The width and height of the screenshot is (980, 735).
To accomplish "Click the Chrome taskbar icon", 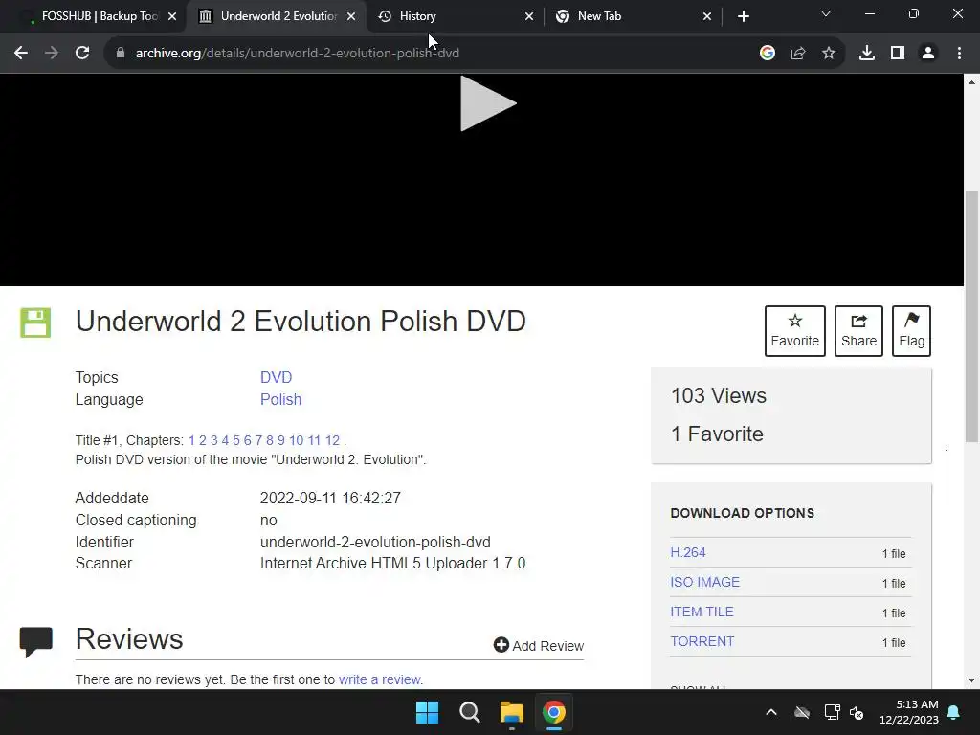I will (554, 712).
